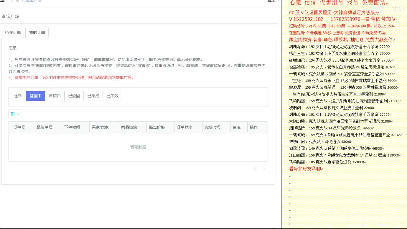Switch to the 待接订单 tab
Screen dimensions: 407x229
[x=13, y=32]
